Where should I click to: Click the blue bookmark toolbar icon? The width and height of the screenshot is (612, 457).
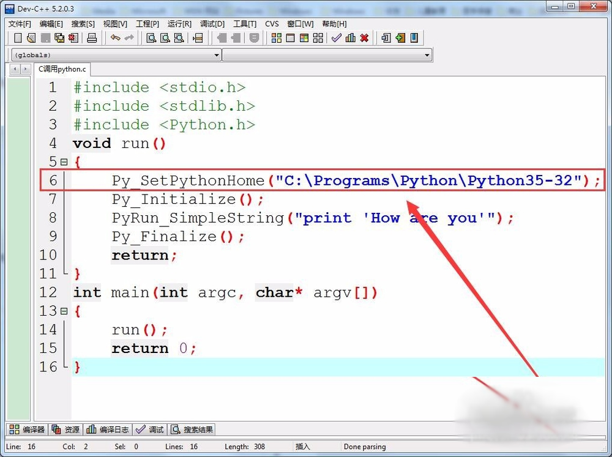coord(414,38)
